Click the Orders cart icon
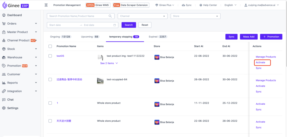 (4, 23)
